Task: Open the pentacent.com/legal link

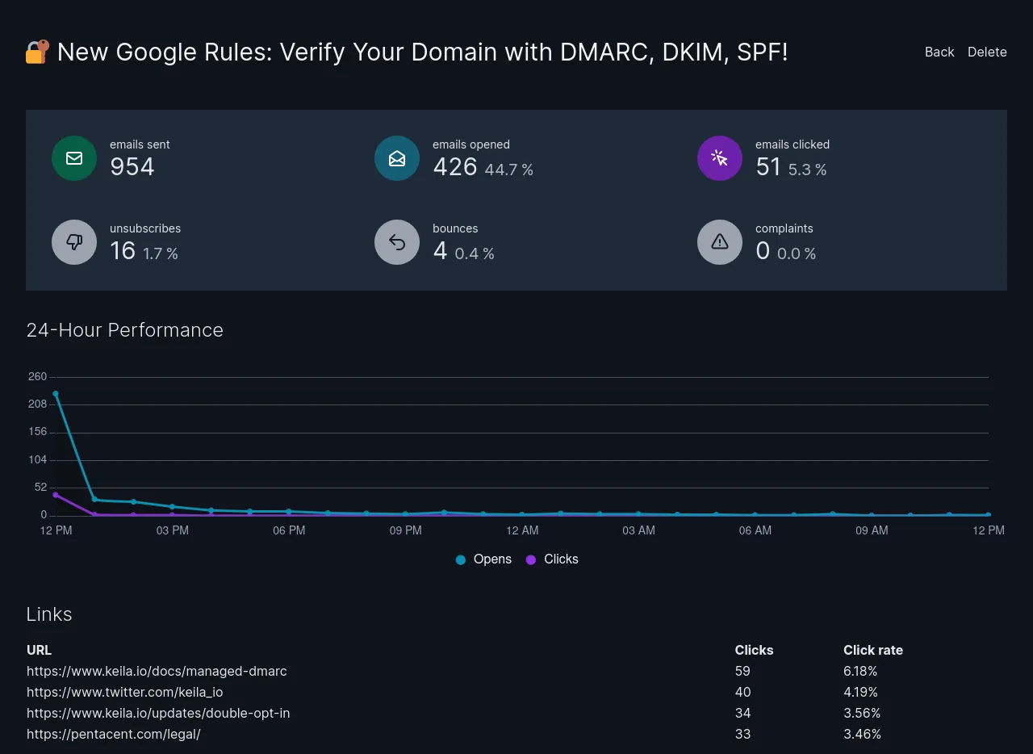Action: point(114,734)
